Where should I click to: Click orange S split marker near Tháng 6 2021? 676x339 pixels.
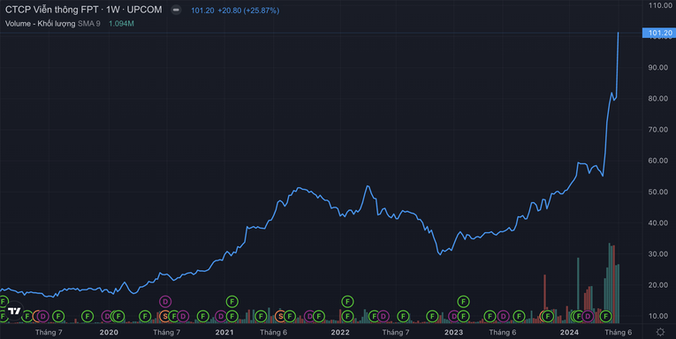(280, 317)
